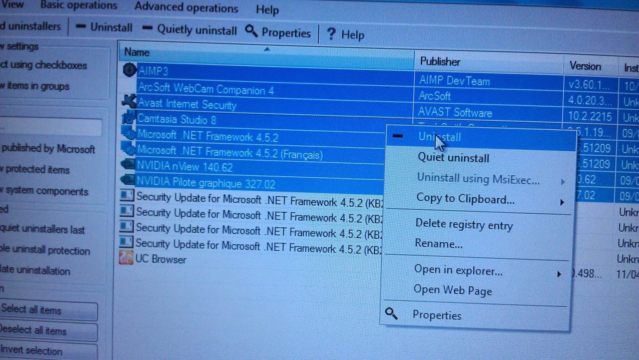Image resolution: width=639 pixels, height=360 pixels.
Task: Click the Select all items button
Action: pos(48,311)
